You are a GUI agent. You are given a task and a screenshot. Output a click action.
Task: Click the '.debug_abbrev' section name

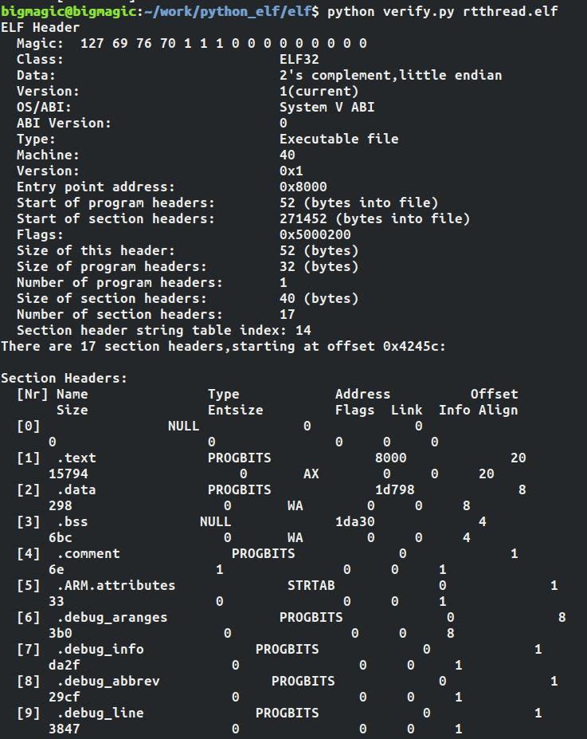108,681
